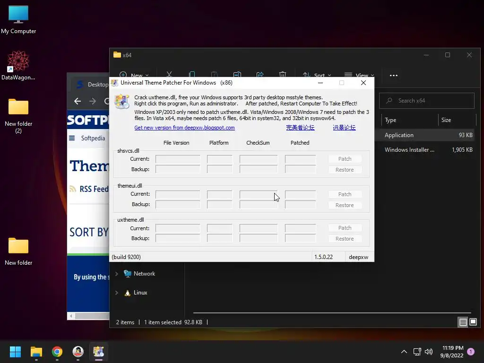Open File Explorer from the taskbar
Screen dimensions: 484x363
coord(36,352)
